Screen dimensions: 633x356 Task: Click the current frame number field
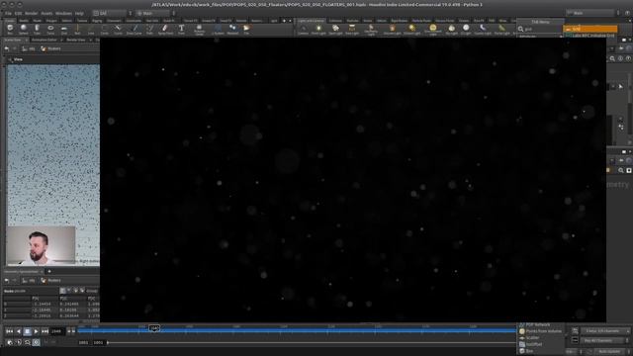click(57, 331)
